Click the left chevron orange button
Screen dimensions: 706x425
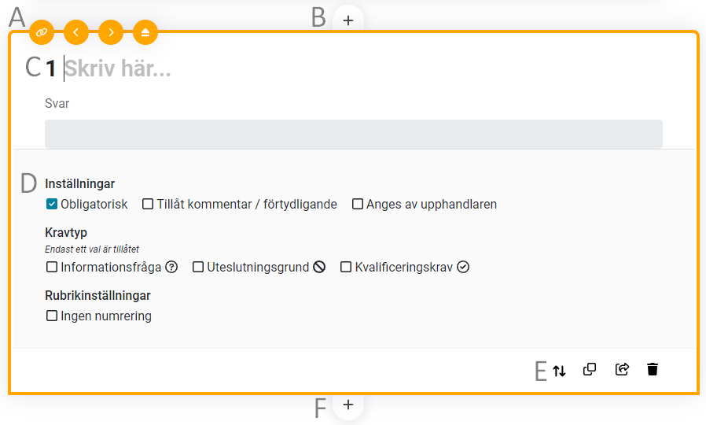coord(76,32)
